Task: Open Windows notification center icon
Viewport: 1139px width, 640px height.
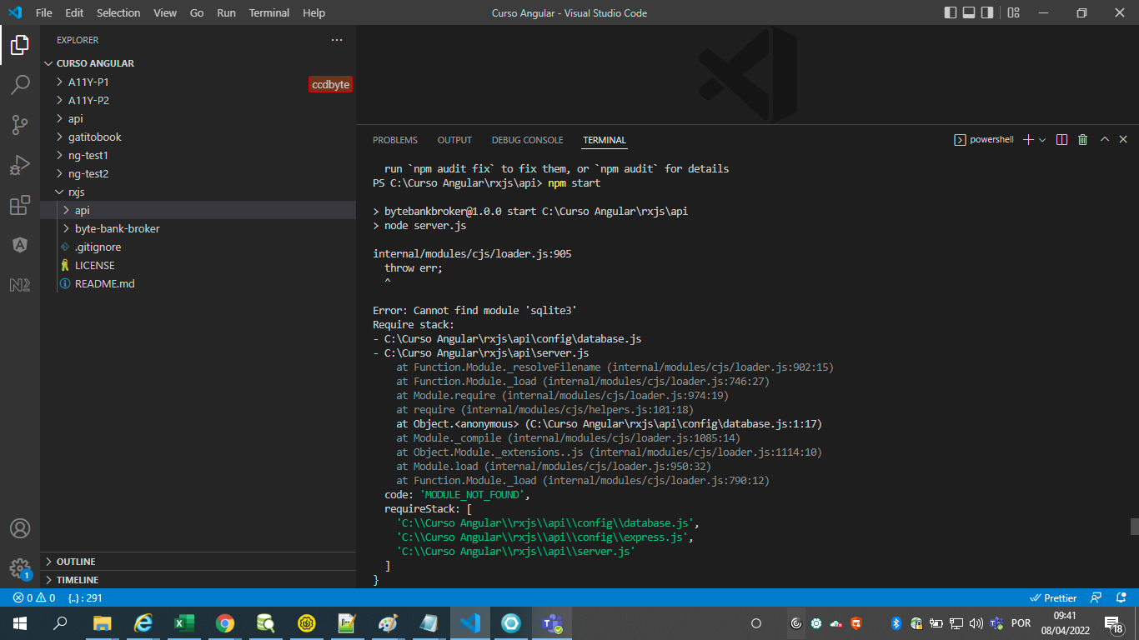Action: (1113, 622)
